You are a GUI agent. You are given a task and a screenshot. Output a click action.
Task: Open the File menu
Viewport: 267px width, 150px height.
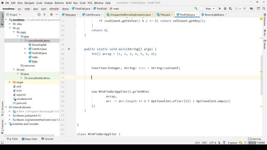coord(8,3)
